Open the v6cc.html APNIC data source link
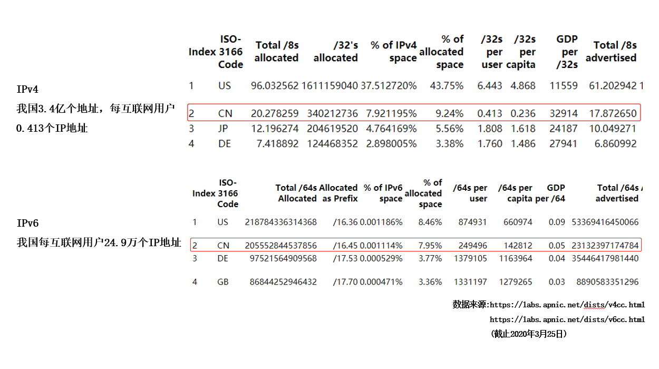Viewport: 659px width, 369px height. coord(567,319)
